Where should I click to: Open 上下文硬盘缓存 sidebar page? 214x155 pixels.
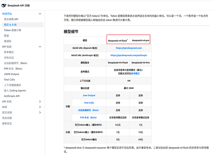(x=12, y=85)
